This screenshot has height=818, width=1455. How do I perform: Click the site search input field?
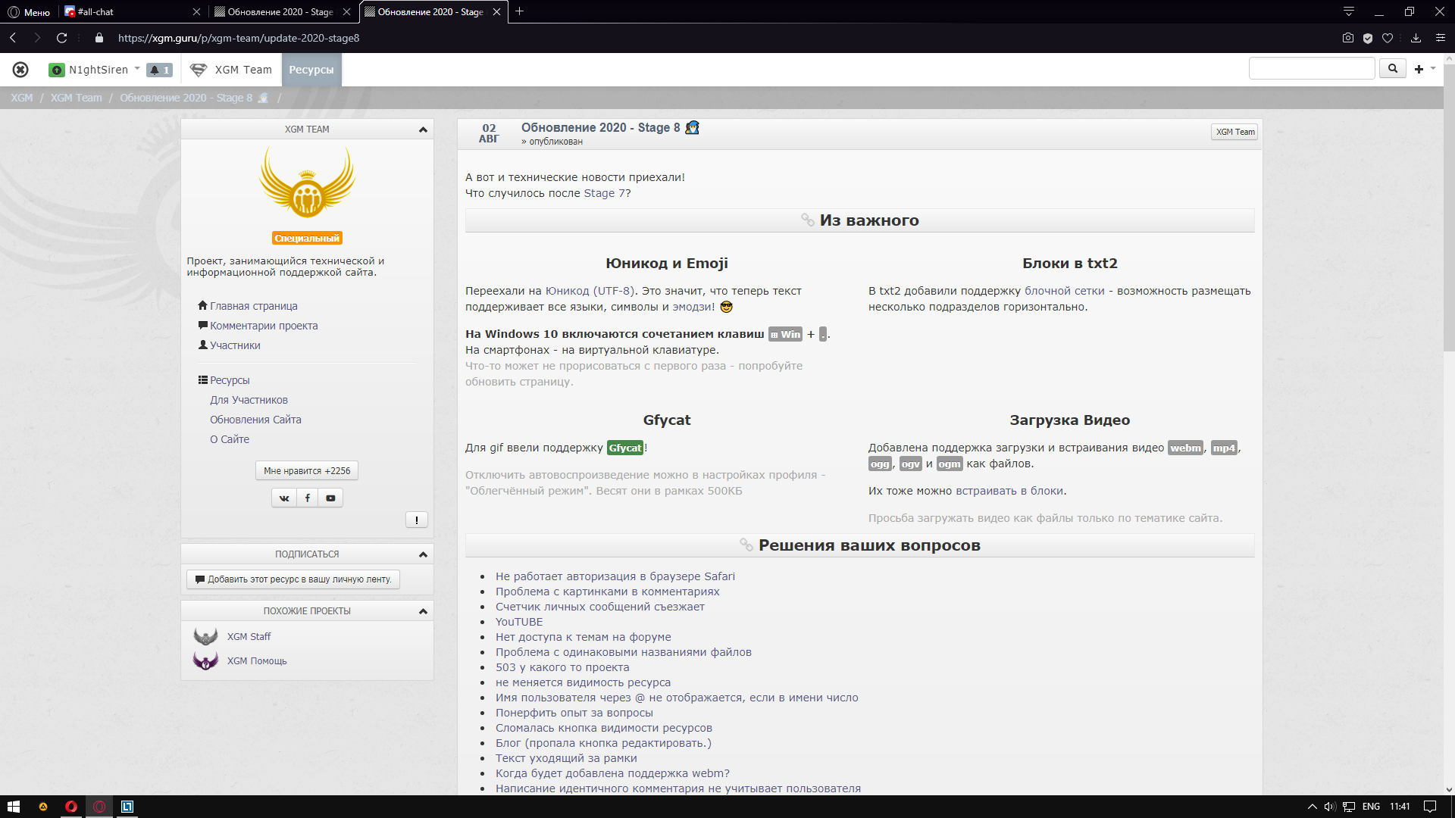(1311, 69)
